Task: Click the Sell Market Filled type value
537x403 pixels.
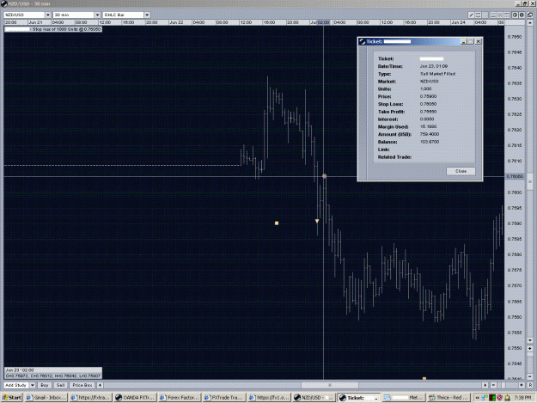Action: (x=437, y=74)
